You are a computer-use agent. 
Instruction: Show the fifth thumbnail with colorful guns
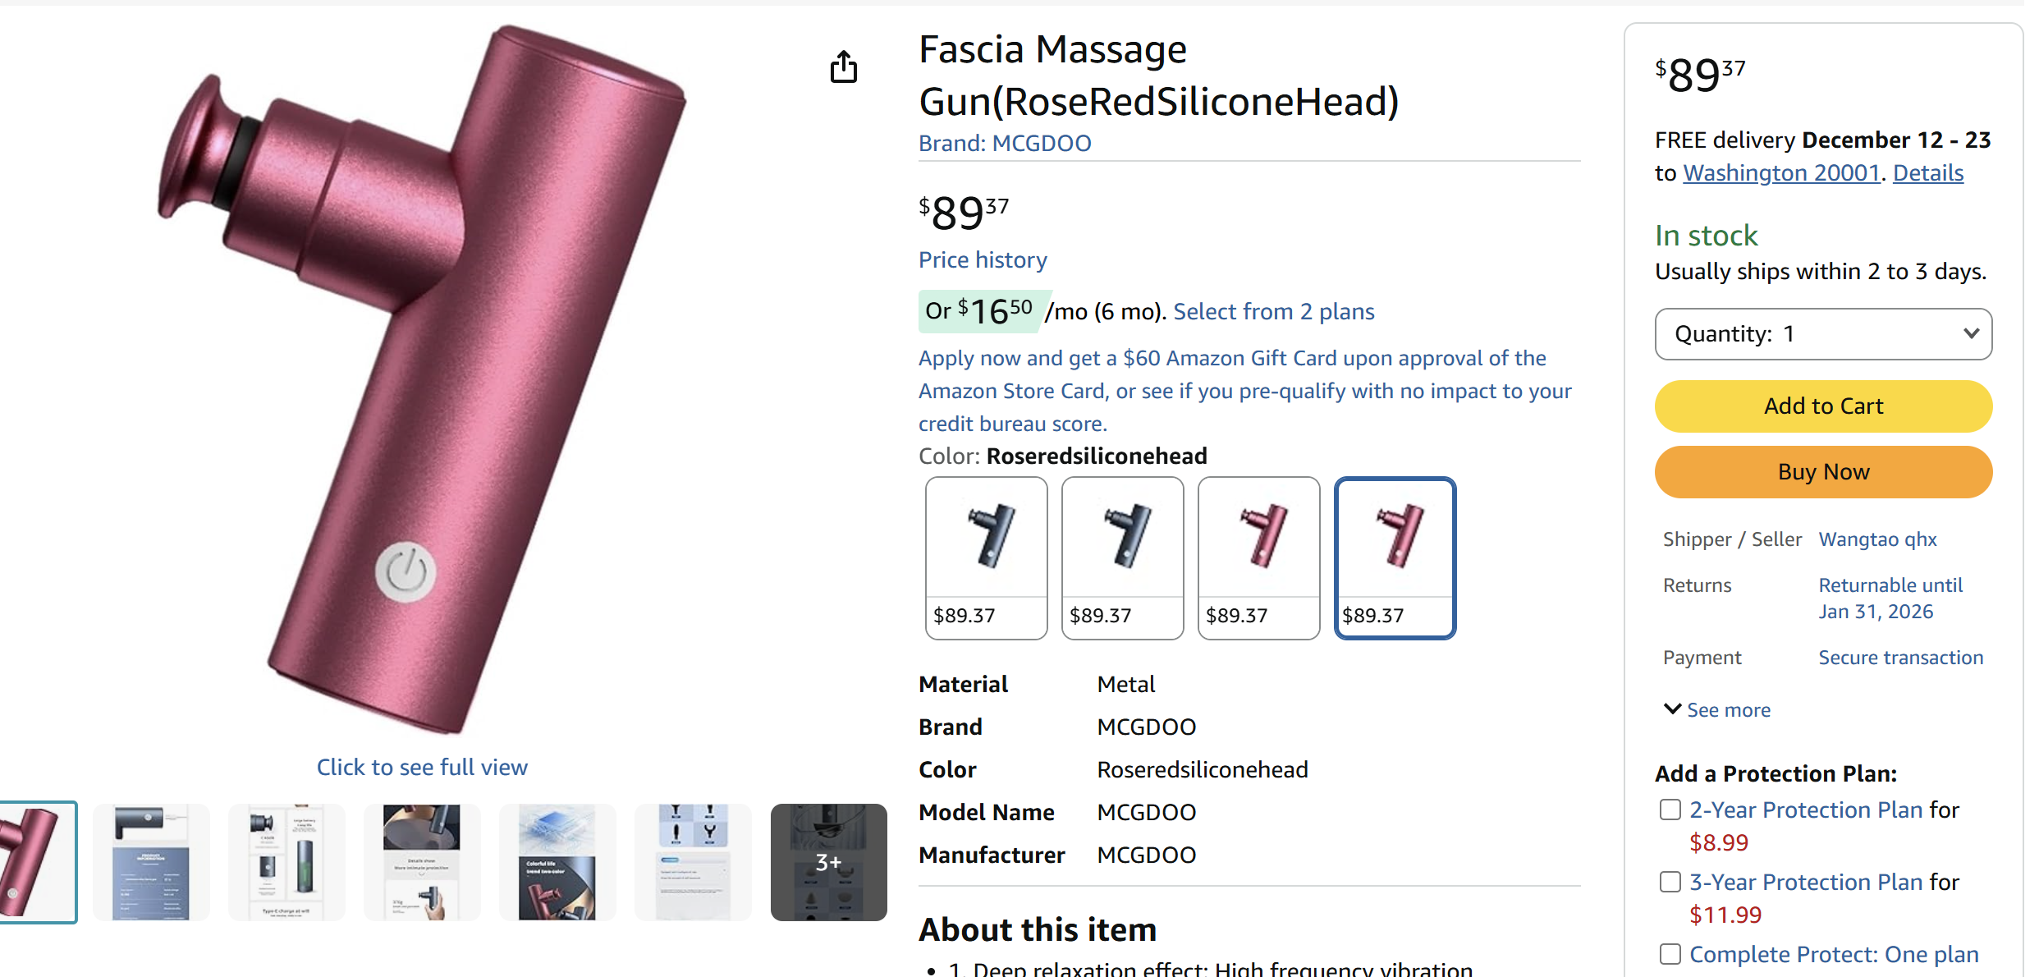[x=557, y=862]
